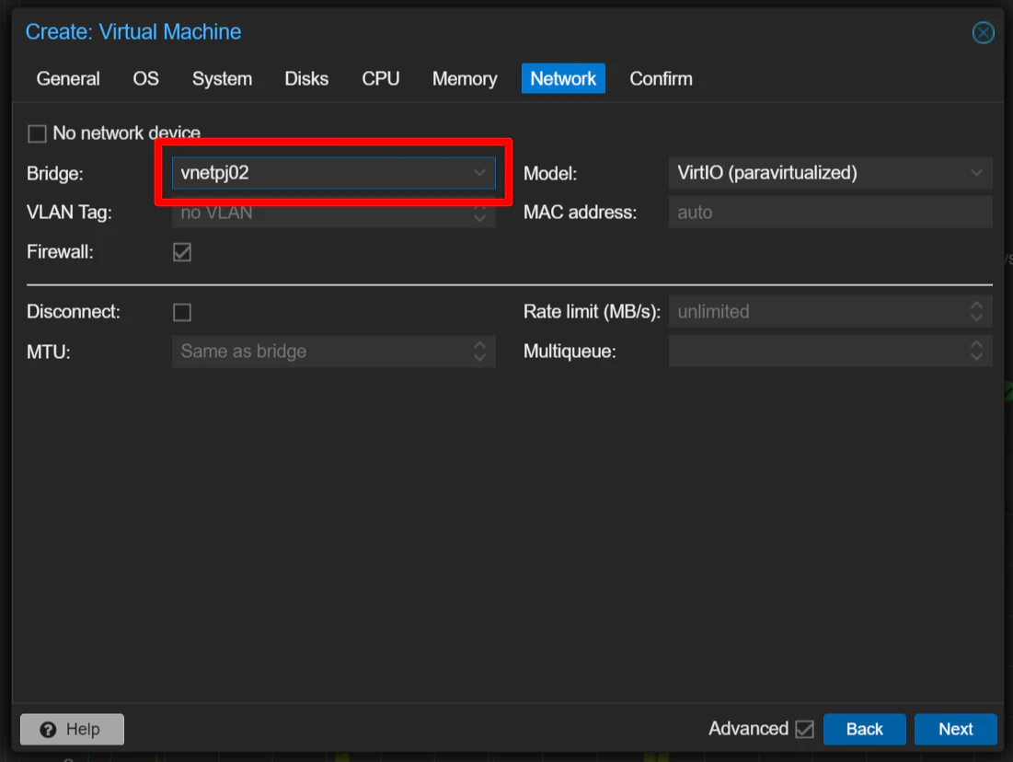1013x762 pixels.
Task: Open the CPU tab
Action: [380, 79]
